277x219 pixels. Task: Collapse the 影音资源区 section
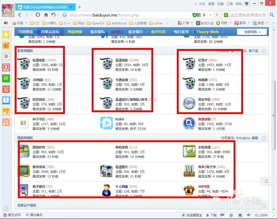click(264, 51)
